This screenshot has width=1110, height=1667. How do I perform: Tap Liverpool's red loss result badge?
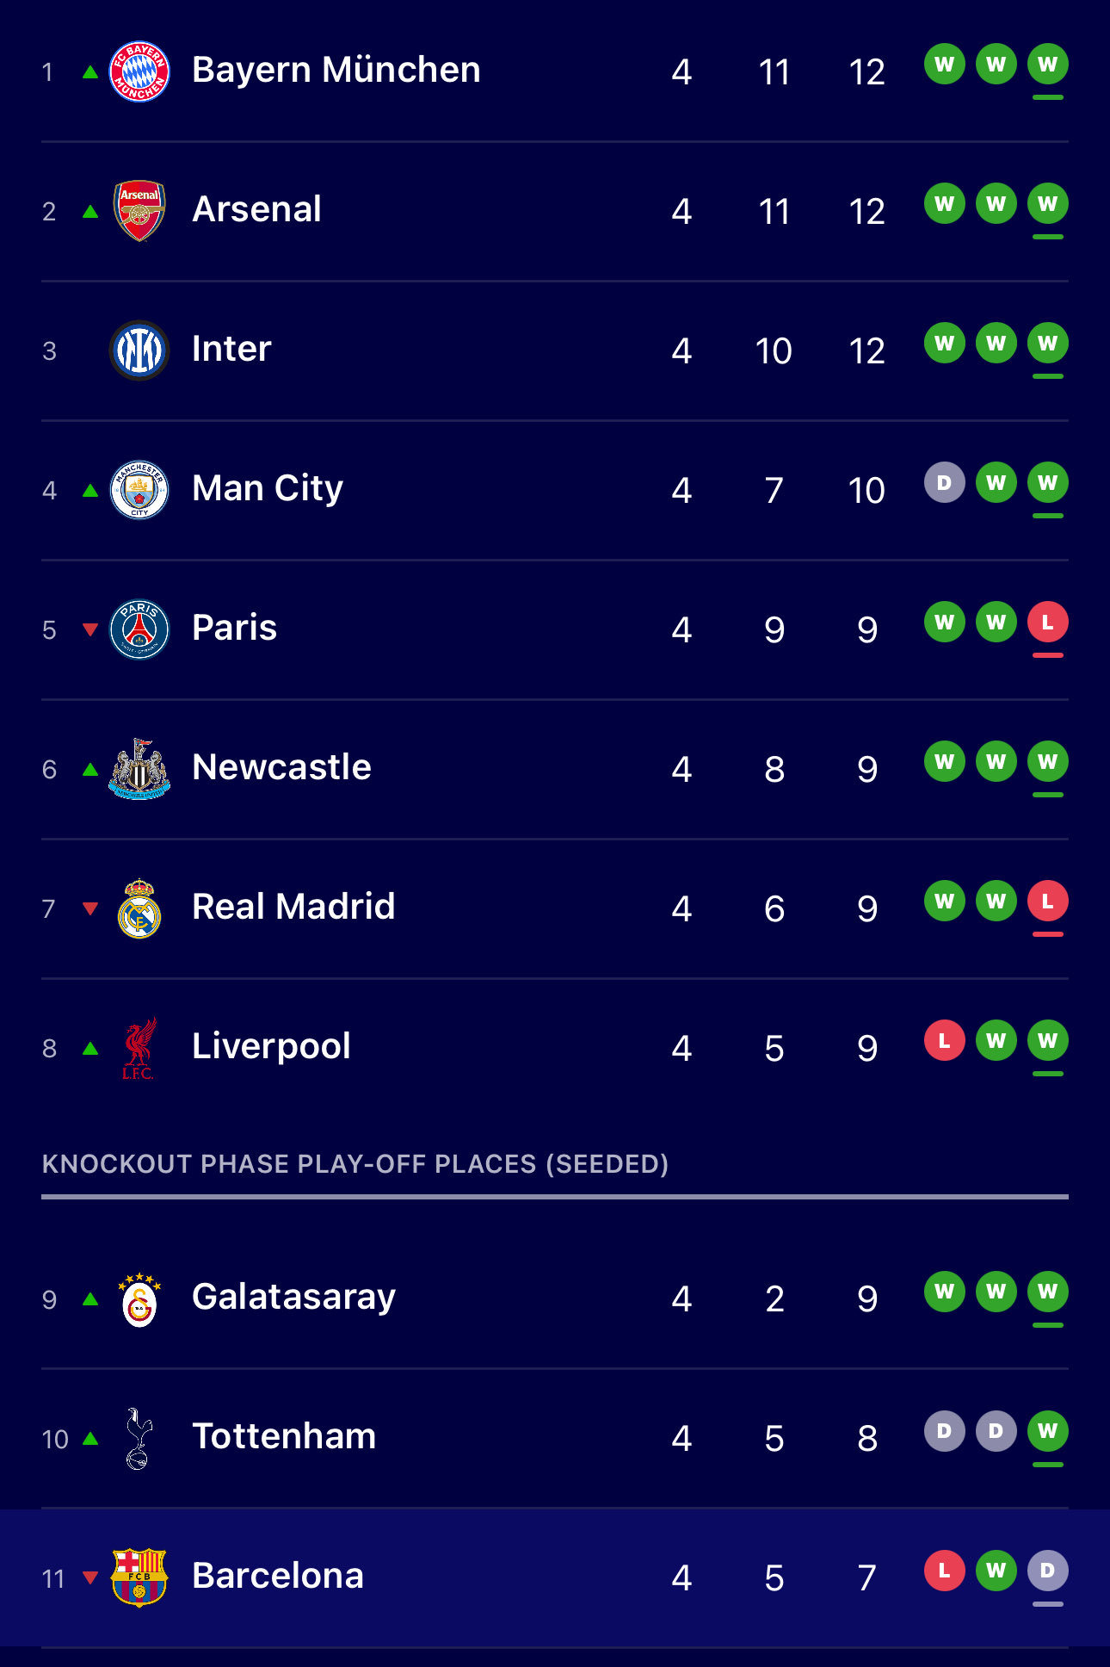click(x=944, y=1040)
